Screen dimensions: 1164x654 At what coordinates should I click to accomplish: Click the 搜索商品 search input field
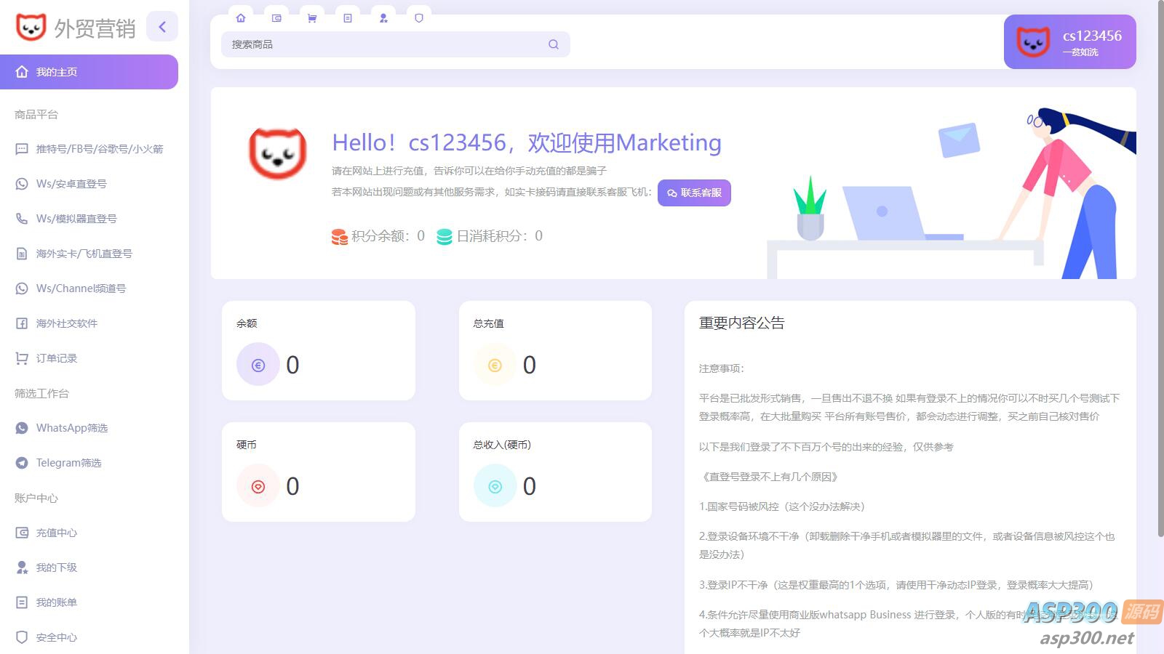pyautogui.click(x=386, y=44)
